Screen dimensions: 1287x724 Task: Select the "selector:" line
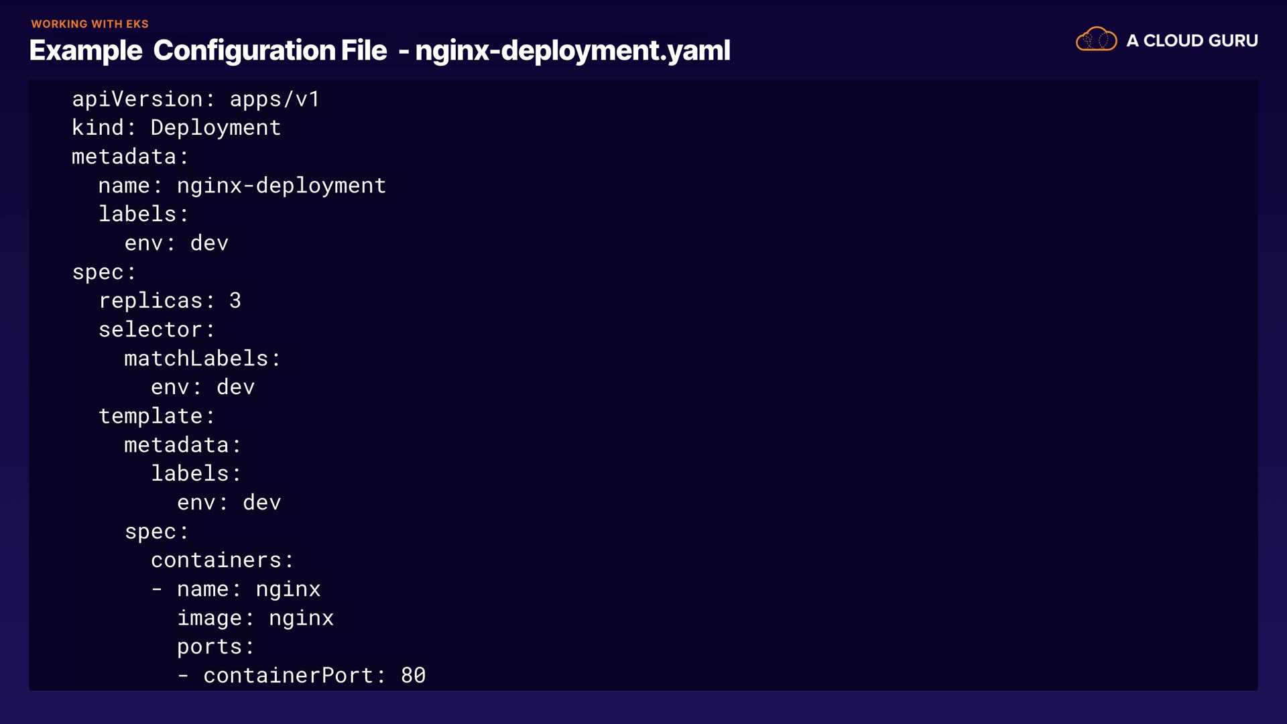pyautogui.click(x=156, y=330)
